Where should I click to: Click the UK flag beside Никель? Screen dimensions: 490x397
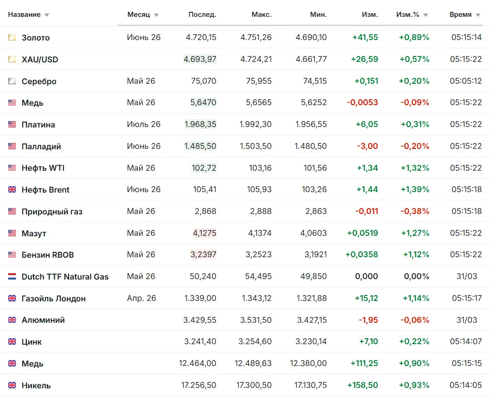(x=12, y=385)
